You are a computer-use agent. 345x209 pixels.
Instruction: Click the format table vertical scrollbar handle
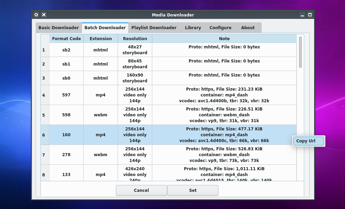click(x=300, y=52)
